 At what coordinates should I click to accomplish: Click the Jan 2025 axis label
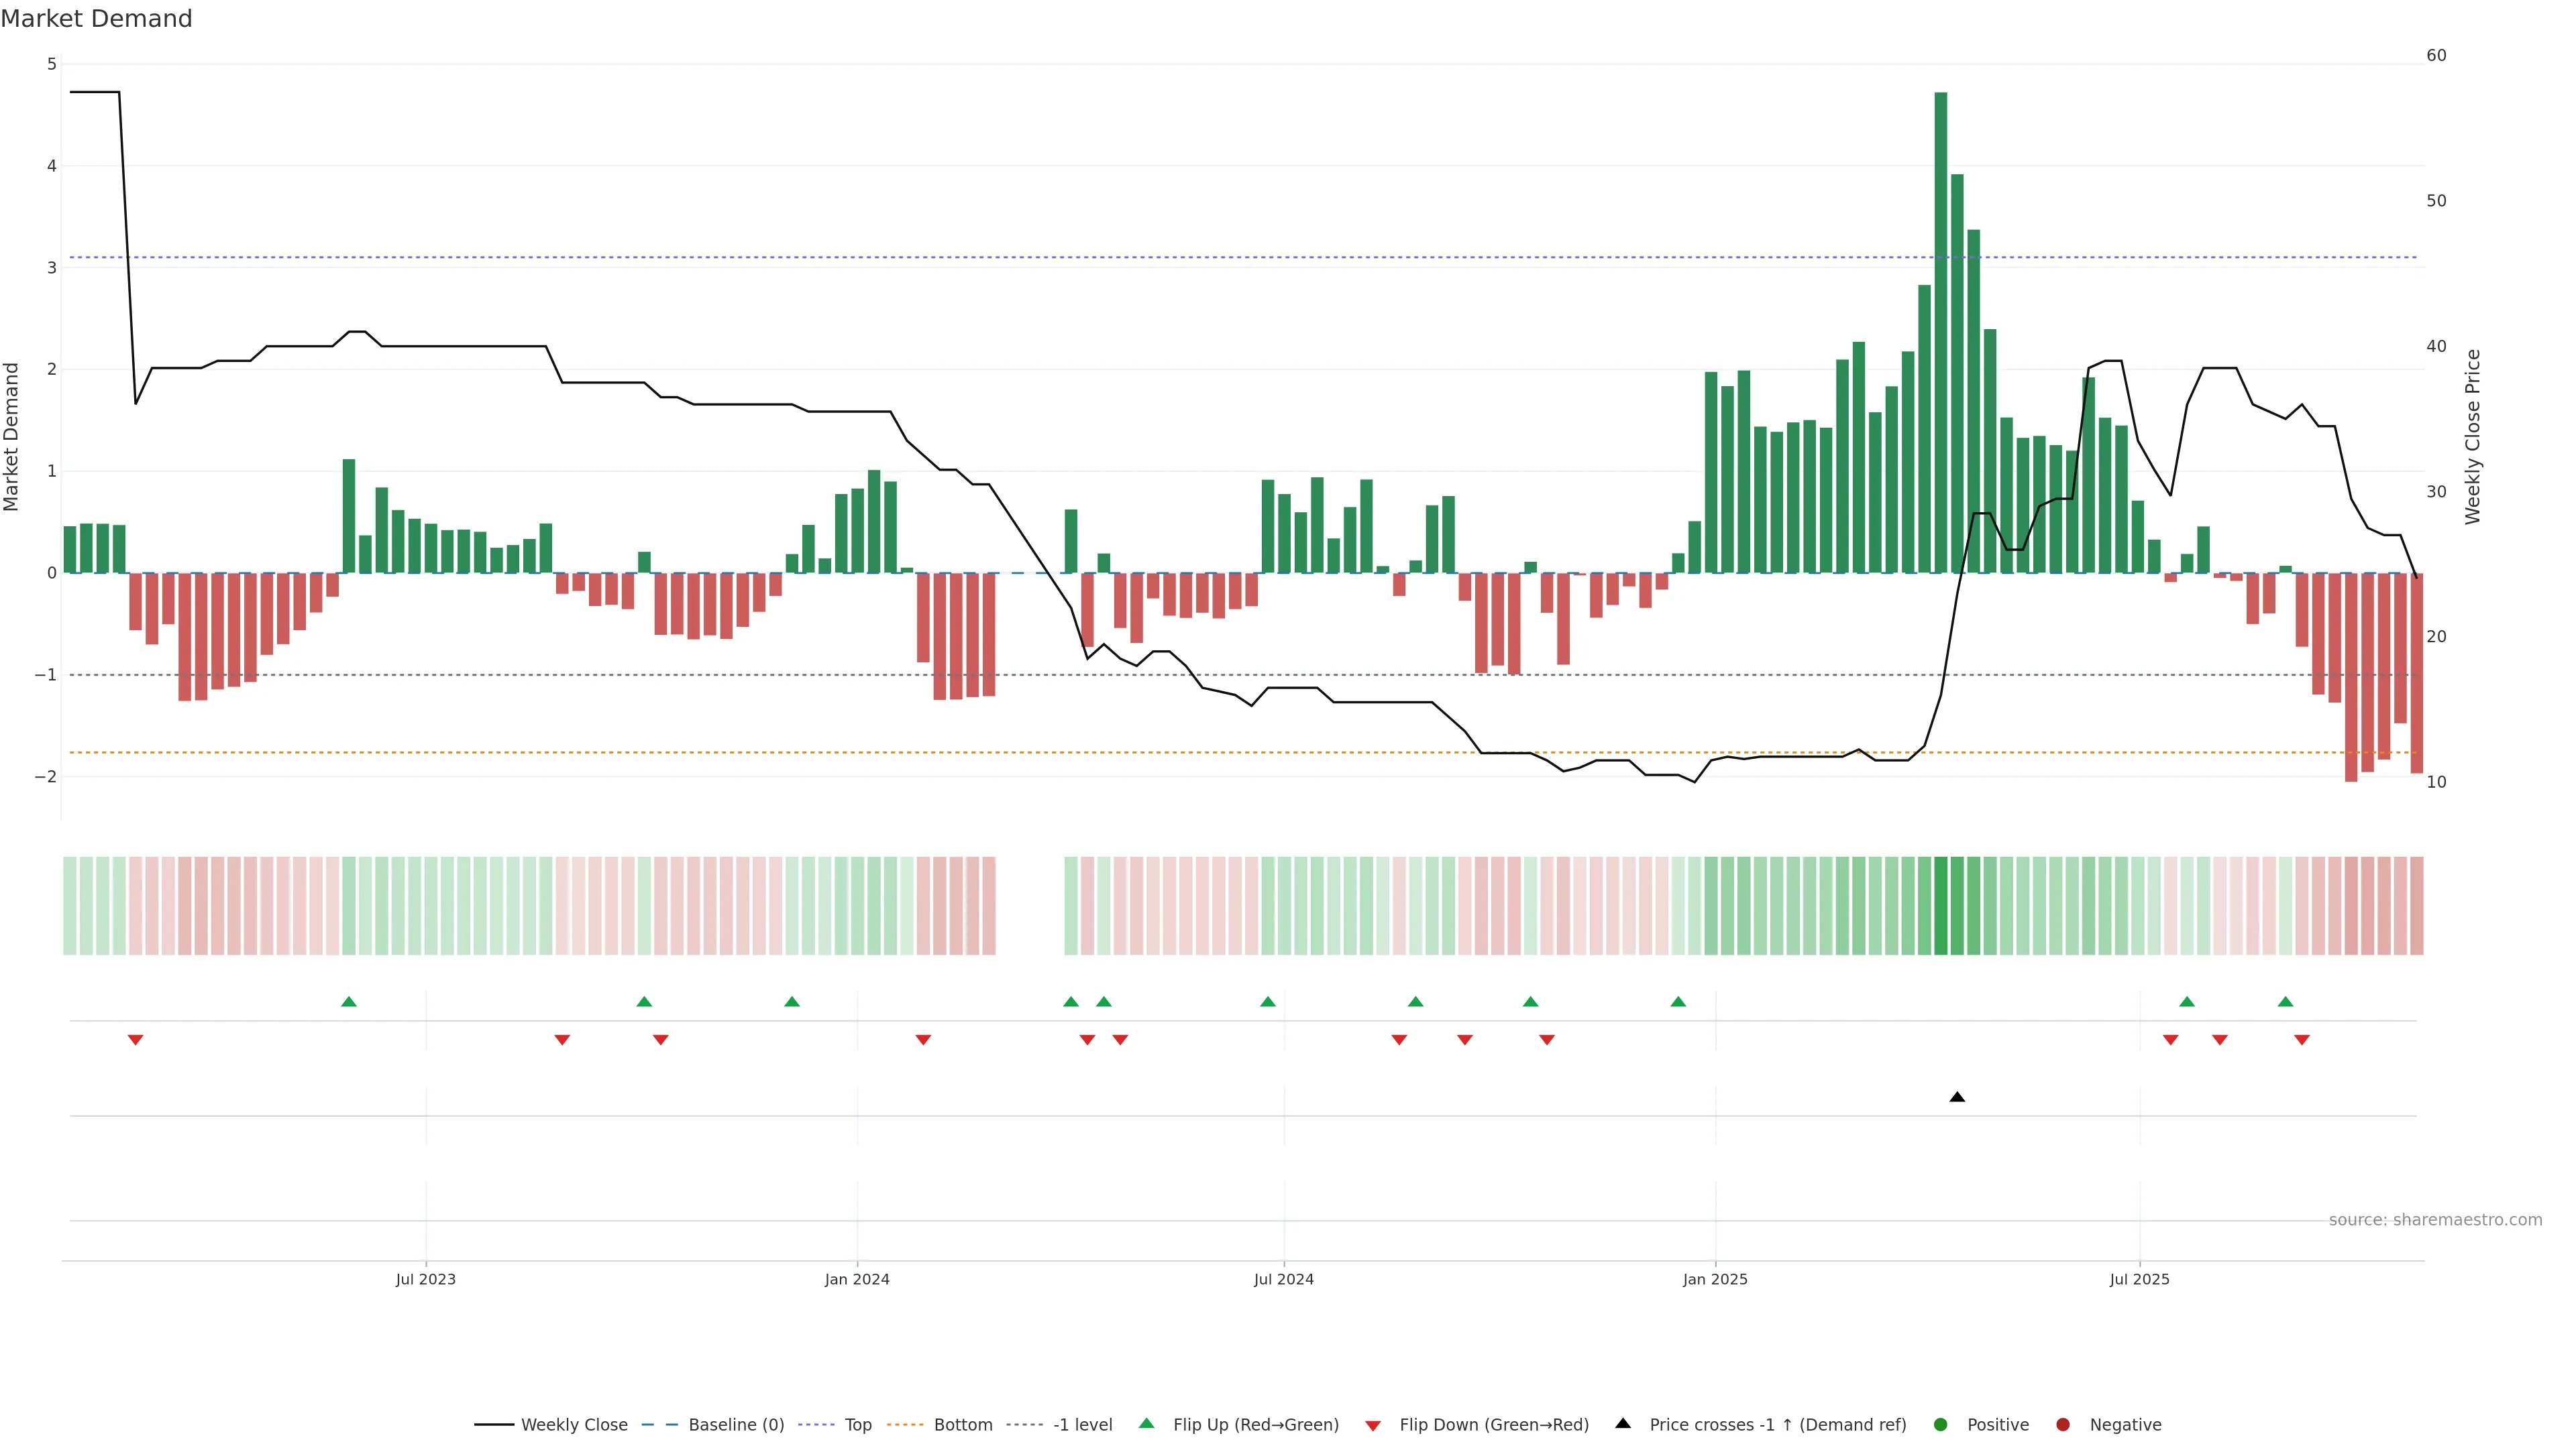(x=1715, y=1279)
